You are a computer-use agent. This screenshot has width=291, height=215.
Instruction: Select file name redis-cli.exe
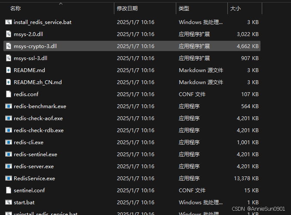(28, 142)
